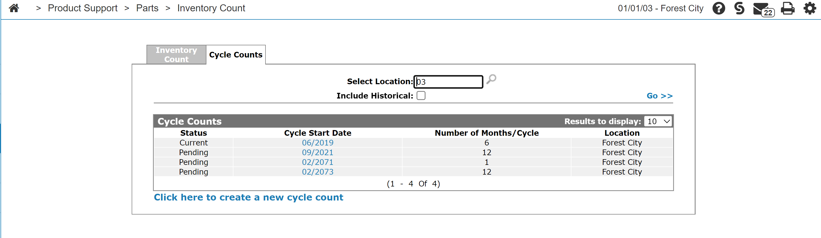This screenshot has width=821, height=238.
Task: Go to Product Support breadcrumb
Action: coord(83,8)
